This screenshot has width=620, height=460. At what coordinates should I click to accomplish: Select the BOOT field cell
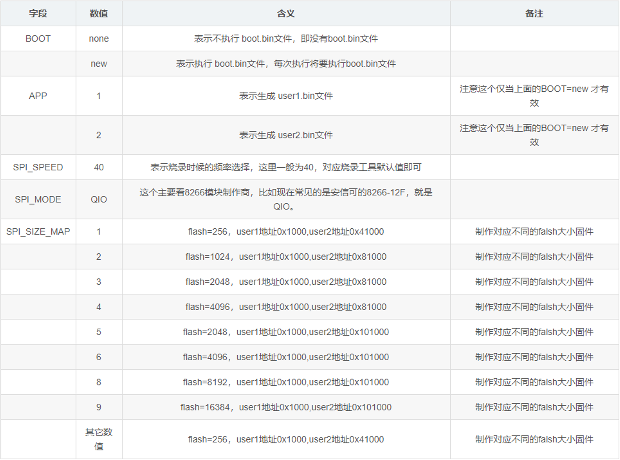tap(38, 38)
